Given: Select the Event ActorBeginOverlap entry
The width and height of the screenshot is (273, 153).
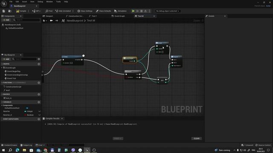Looking at the screenshot, I should pyautogui.click(x=16, y=75).
